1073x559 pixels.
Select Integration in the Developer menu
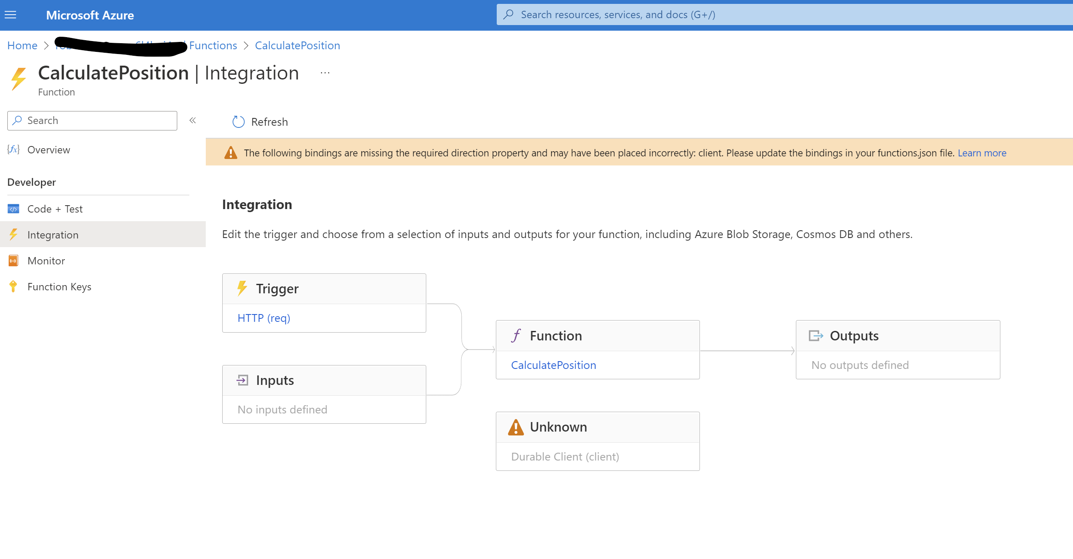pyautogui.click(x=53, y=235)
